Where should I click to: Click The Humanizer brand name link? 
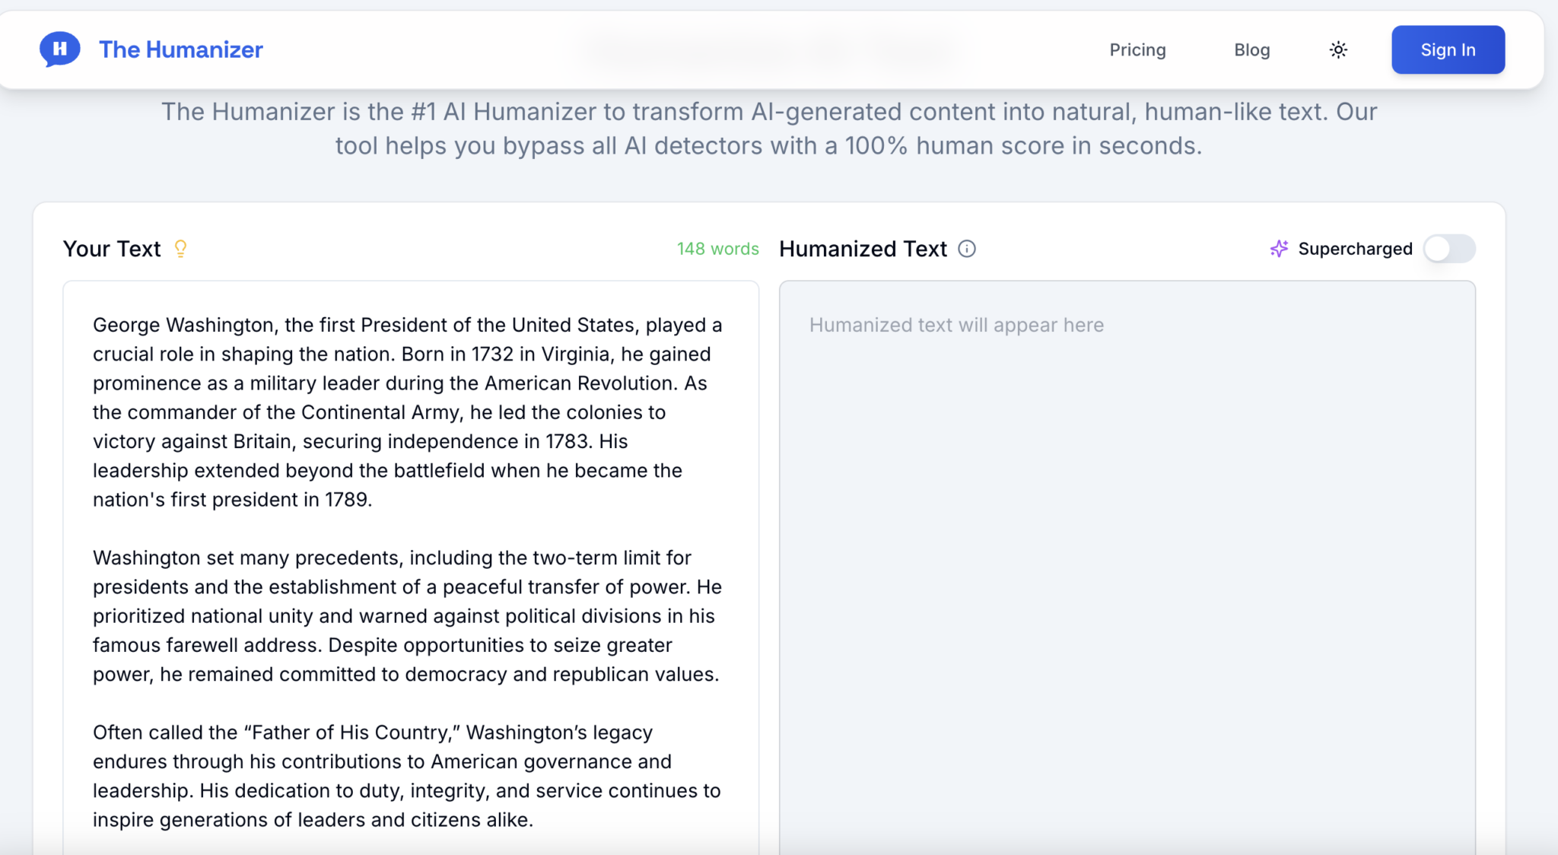point(181,50)
